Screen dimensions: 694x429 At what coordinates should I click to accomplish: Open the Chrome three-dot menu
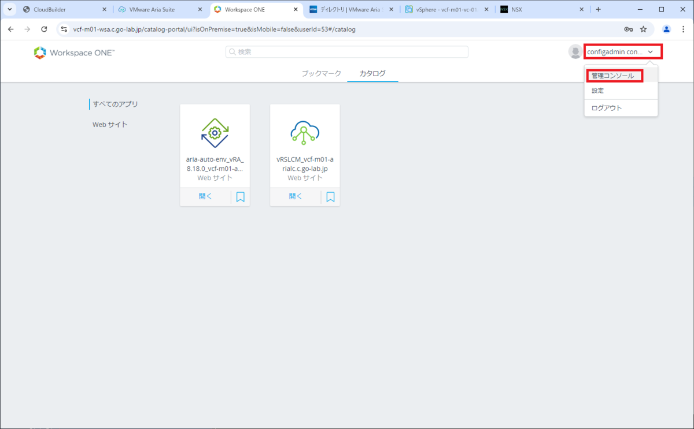(683, 29)
